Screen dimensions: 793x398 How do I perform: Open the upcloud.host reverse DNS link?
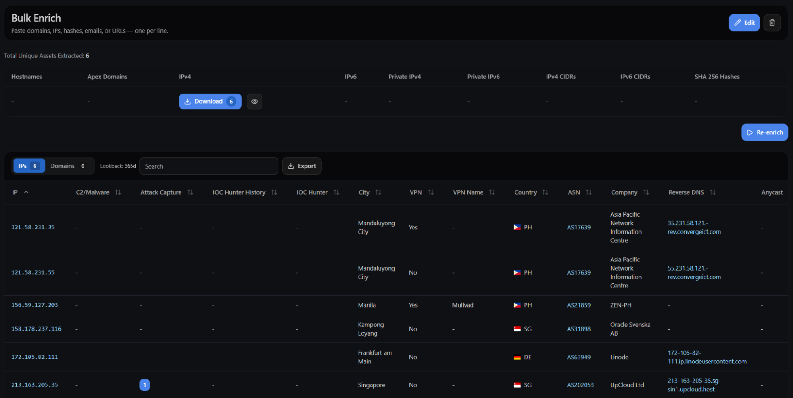coord(694,385)
